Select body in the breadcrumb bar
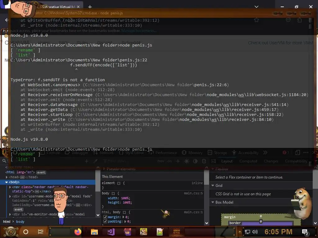 pyautogui.click(x=20, y=222)
